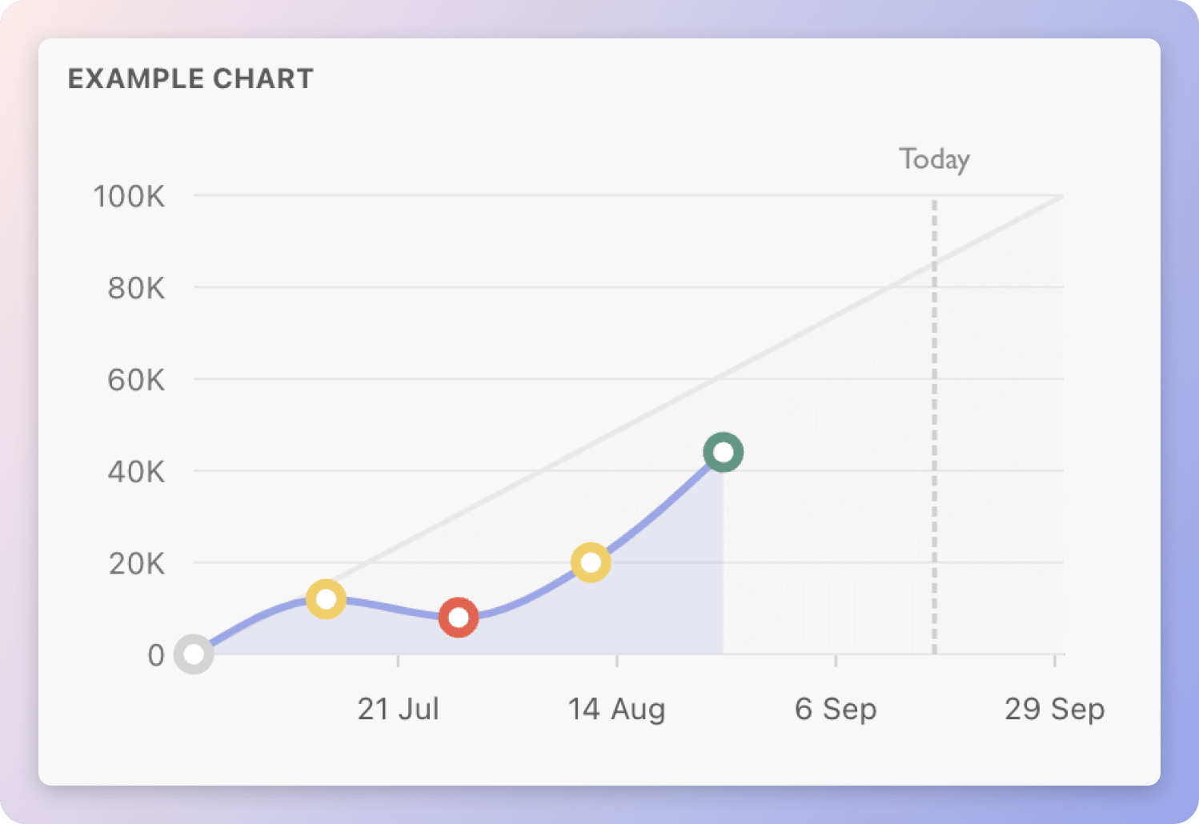
Task: Select the 60K y-axis label
Action: (x=136, y=380)
